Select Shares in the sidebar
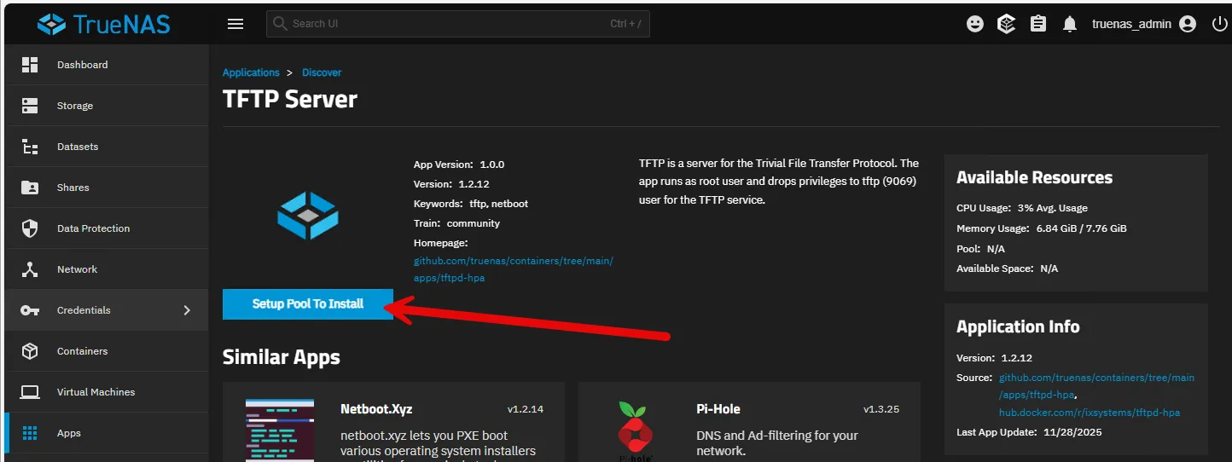The image size is (1232, 462). coord(73,188)
